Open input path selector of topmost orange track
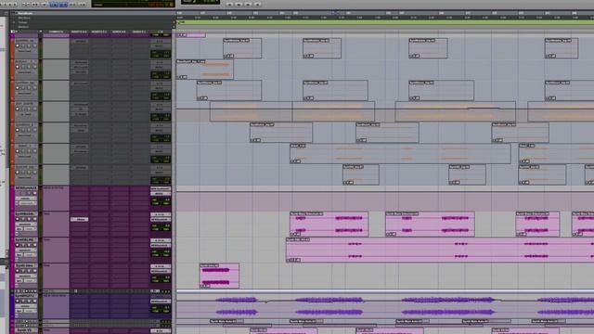This screenshot has width=594, height=334. [x=161, y=41]
